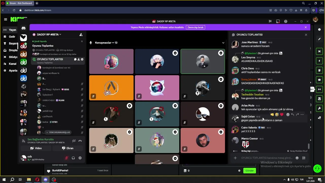Open the Kick hamburger menu
Screen dimensions: 325x183
(5, 19)
